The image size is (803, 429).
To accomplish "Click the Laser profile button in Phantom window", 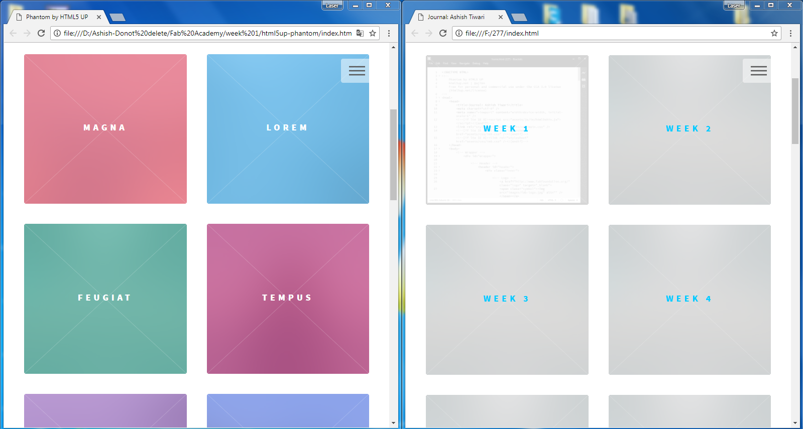I will coord(332,5).
